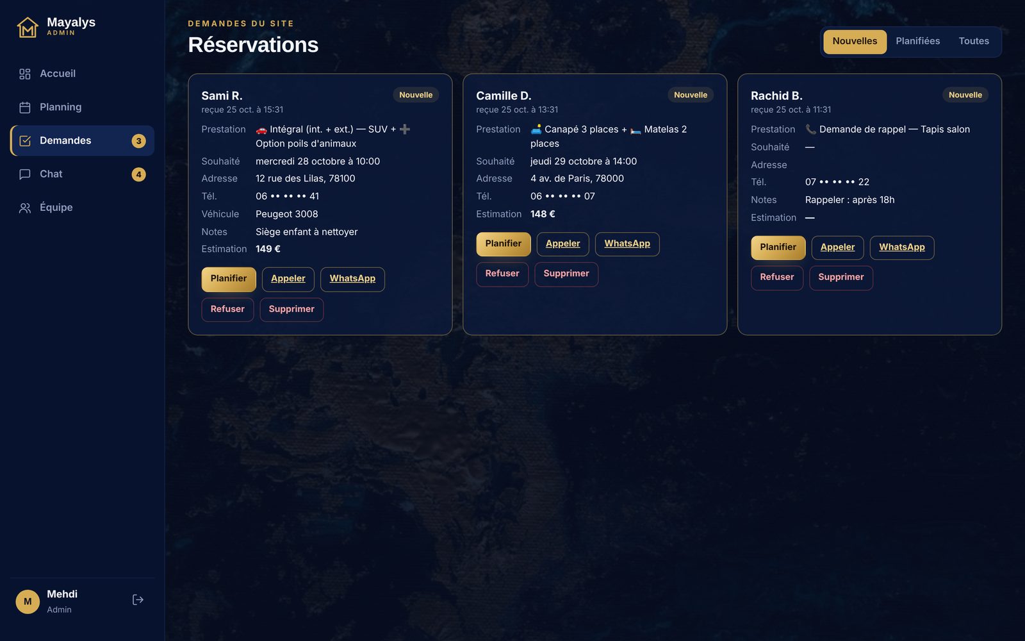Click Planifier on Rachid B.'s request
Viewport: 1025px width, 641px height.
778,247
